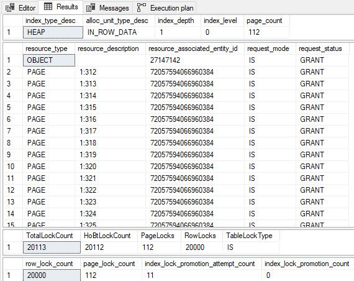Select the 20000 RowLocks cell
The image size is (354, 281).
click(x=202, y=247)
